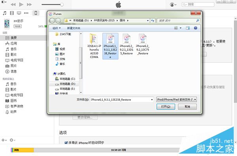This screenshot has width=237, height=156.
Task: Open the TV Shows icon in iTunes toolbar
Action: point(19,13)
